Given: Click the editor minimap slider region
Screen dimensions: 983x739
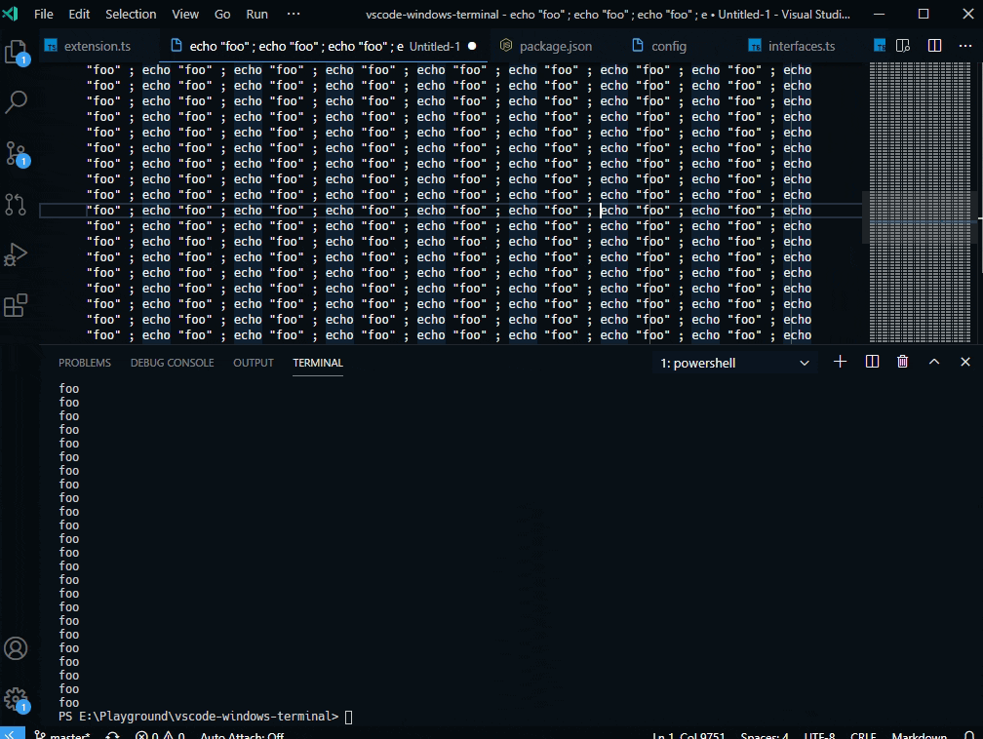Looking at the screenshot, I should click(x=919, y=217).
